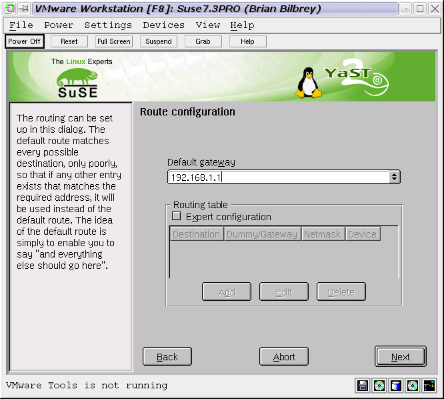Click the Full Screen toolbar button
Viewport: 444px width, 399px height.
point(113,41)
